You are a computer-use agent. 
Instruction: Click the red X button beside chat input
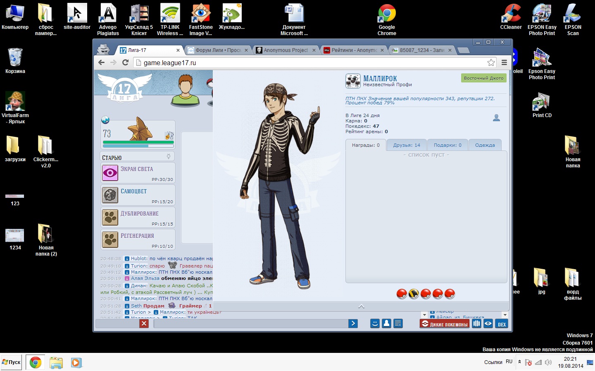[x=144, y=324]
